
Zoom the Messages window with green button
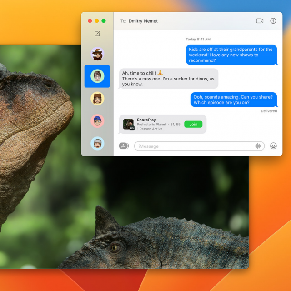[x=104, y=21]
